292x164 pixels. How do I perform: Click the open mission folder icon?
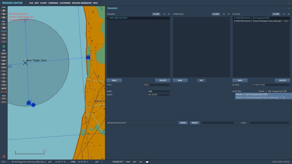coord(4,14)
